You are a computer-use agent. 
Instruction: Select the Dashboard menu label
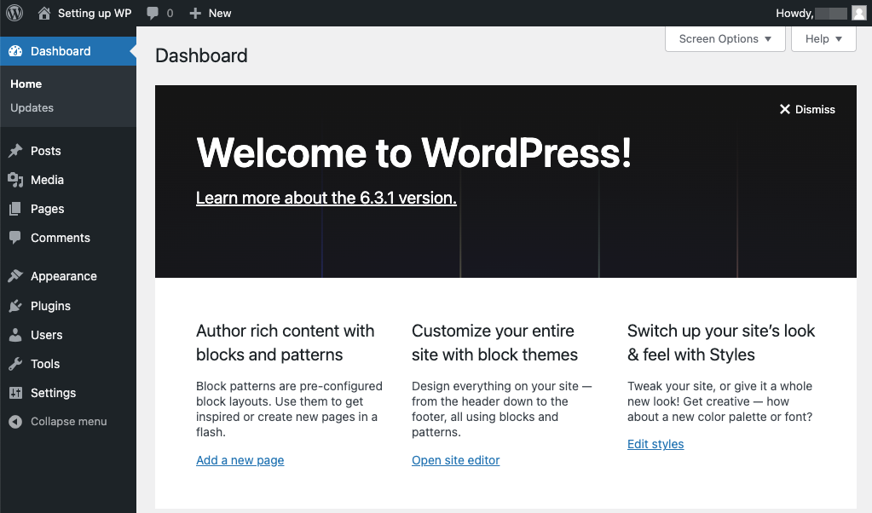[x=61, y=51]
